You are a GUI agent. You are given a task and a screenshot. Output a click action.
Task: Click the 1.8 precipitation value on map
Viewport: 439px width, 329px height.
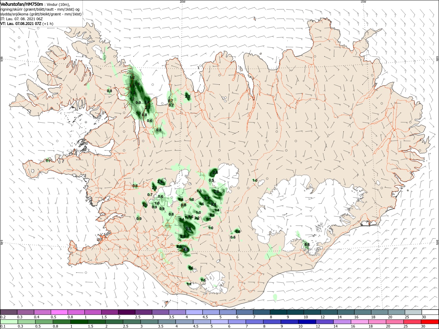click(x=238, y=232)
